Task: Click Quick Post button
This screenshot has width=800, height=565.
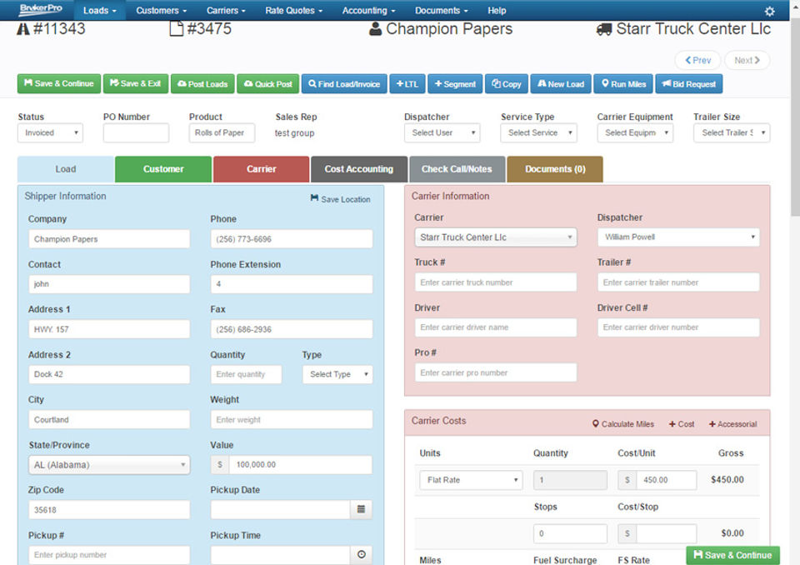Action: point(267,83)
